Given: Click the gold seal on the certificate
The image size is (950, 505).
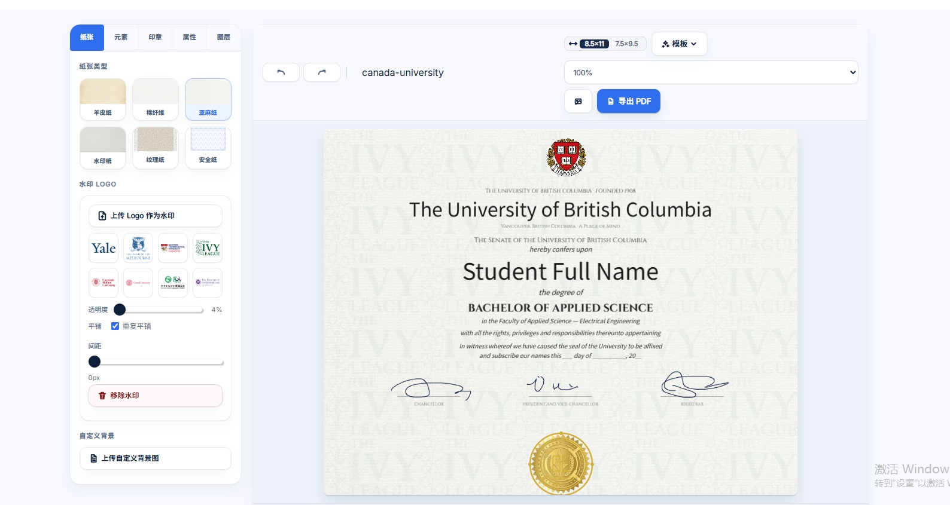Looking at the screenshot, I should click(x=561, y=463).
